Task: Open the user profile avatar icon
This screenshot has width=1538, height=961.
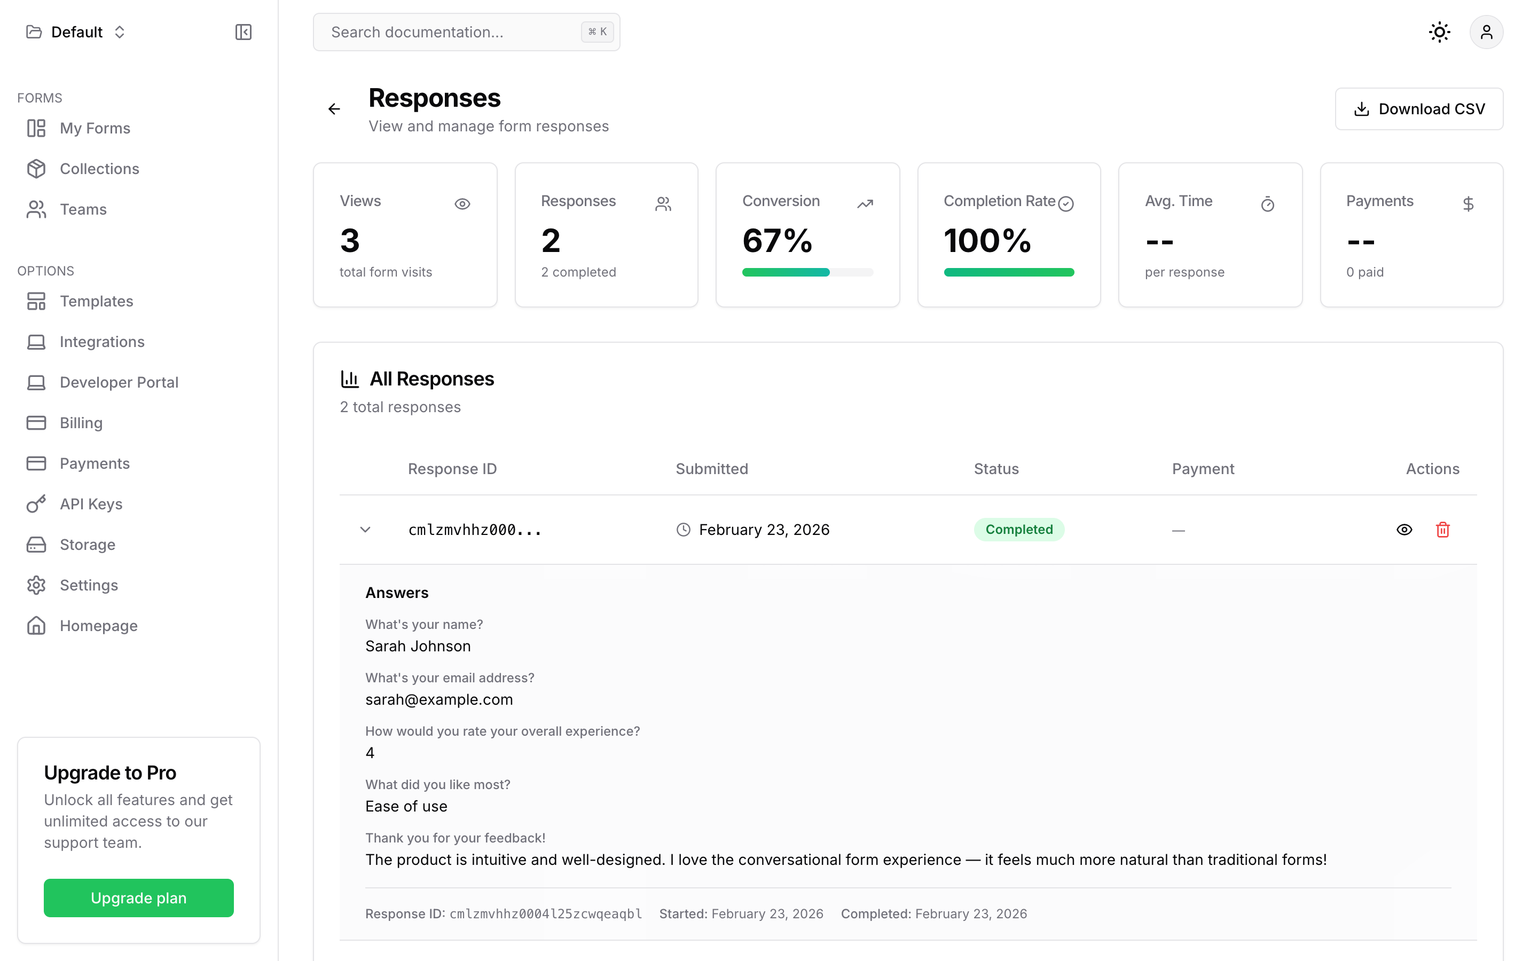Action: tap(1486, 32)
